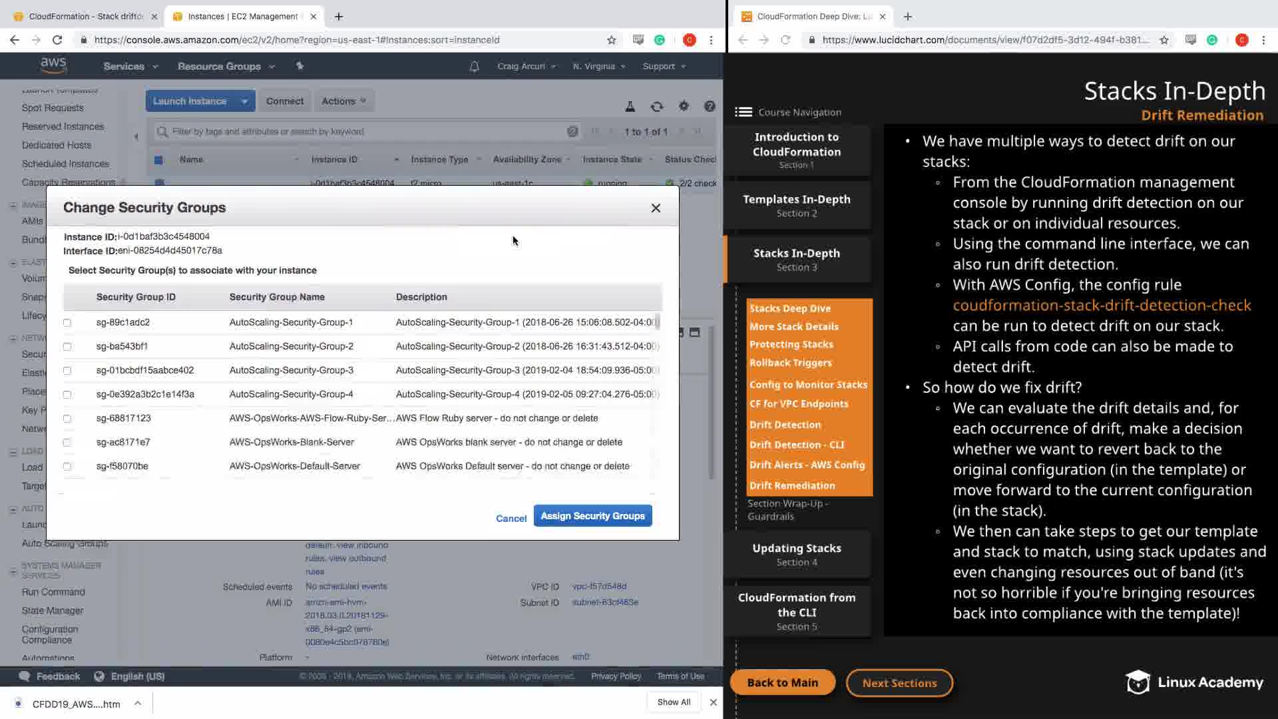Select the AutoScaling-Security-Group-3 checkbox
The width and height of the screenshot is (1278, 719).
point(67,371)
